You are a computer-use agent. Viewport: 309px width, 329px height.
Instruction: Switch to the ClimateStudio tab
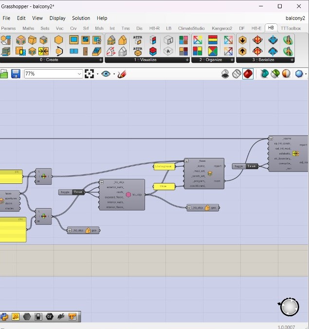pyautogui.click(x=191, y=28)
